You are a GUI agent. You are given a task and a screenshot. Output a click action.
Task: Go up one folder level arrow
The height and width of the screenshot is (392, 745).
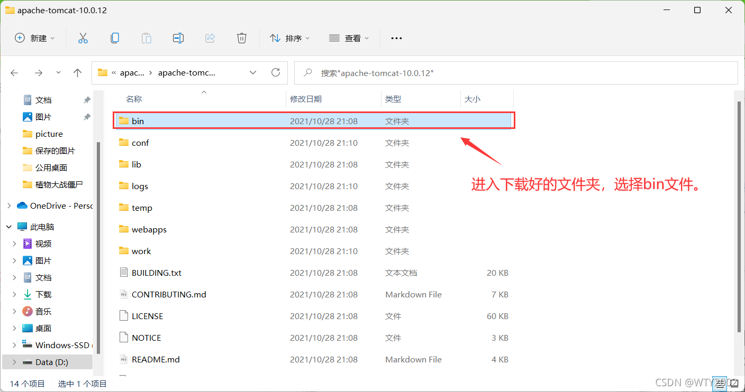tap(78, 73)
